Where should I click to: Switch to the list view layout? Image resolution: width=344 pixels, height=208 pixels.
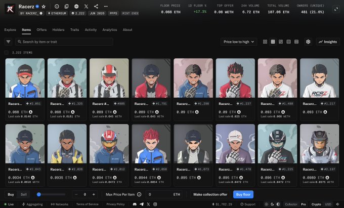click(289, 41)
